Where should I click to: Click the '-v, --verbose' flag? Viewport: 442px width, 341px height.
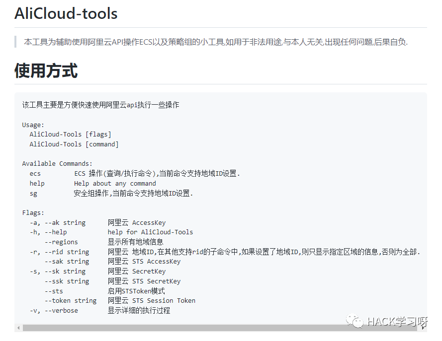[x=54, y=311]
